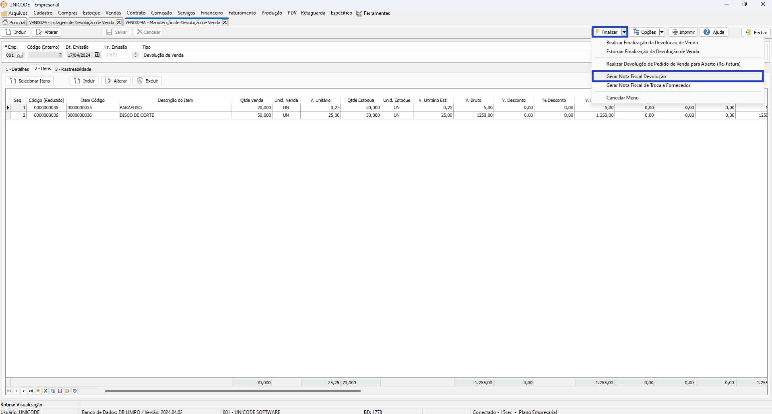The image size is (772, 414).
Task: Click the Selecionar Itens button
Action: [30, 81]
